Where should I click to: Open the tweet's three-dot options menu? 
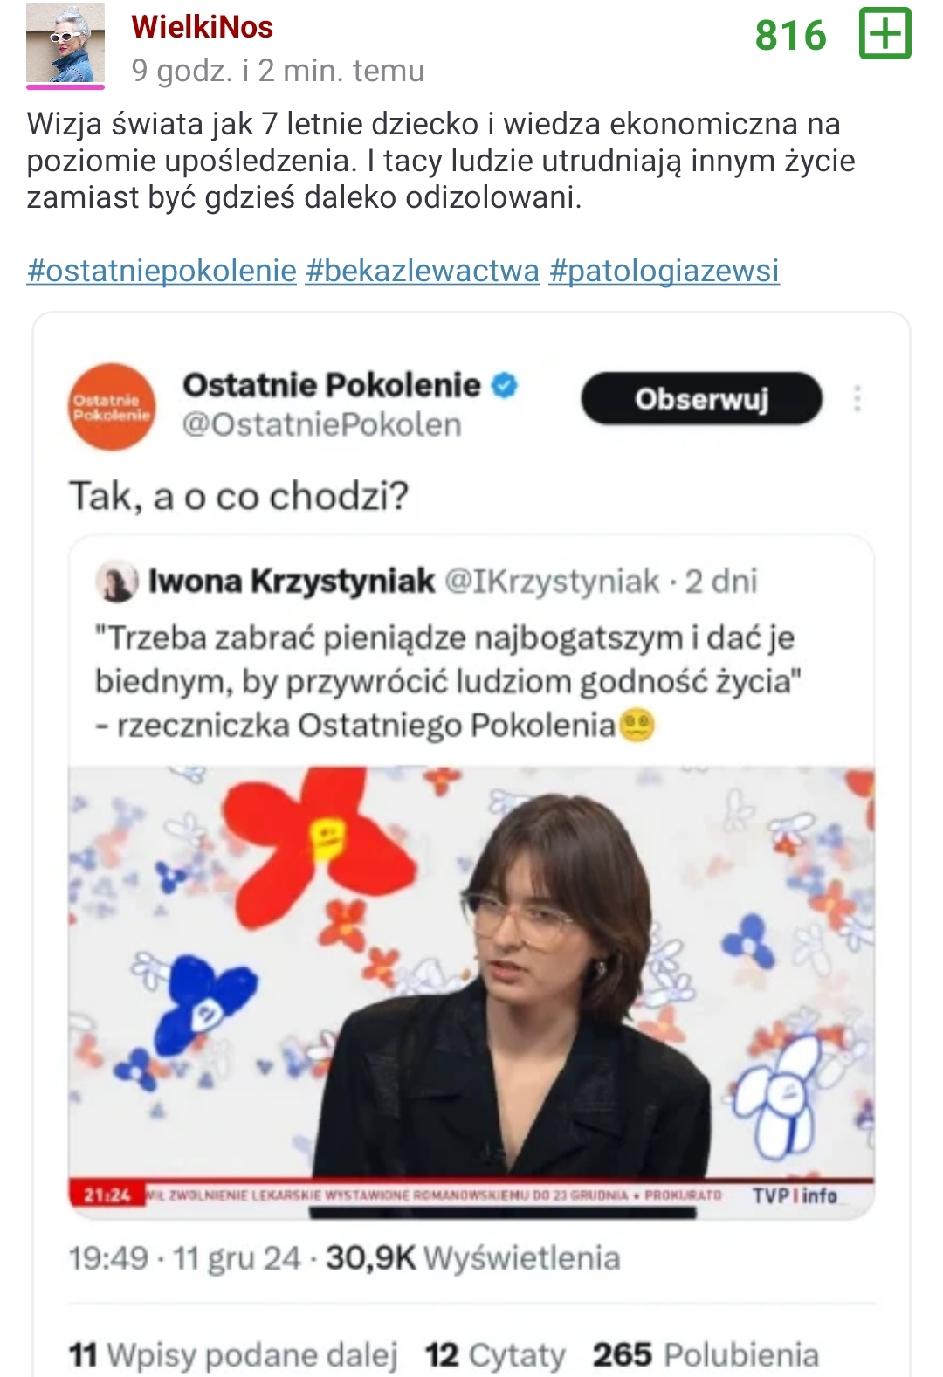pyautogui.click(x=857, y=399)
